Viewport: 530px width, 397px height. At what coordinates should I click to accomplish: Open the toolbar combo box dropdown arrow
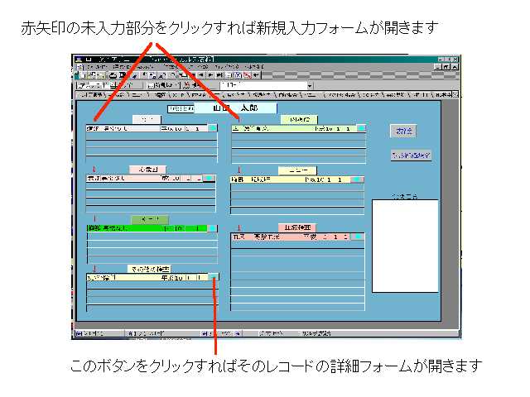click(x=310, y=85)
